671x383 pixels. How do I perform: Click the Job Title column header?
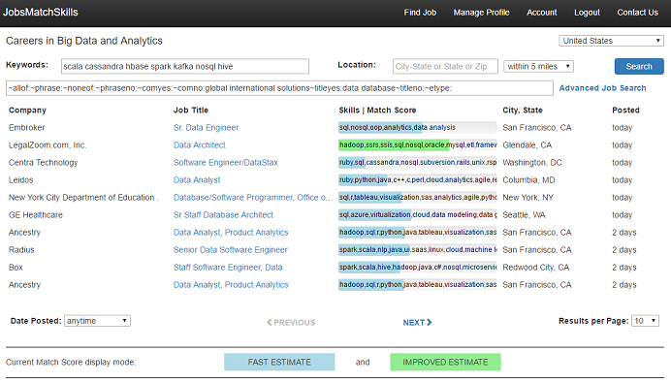[x=191, y=110]
